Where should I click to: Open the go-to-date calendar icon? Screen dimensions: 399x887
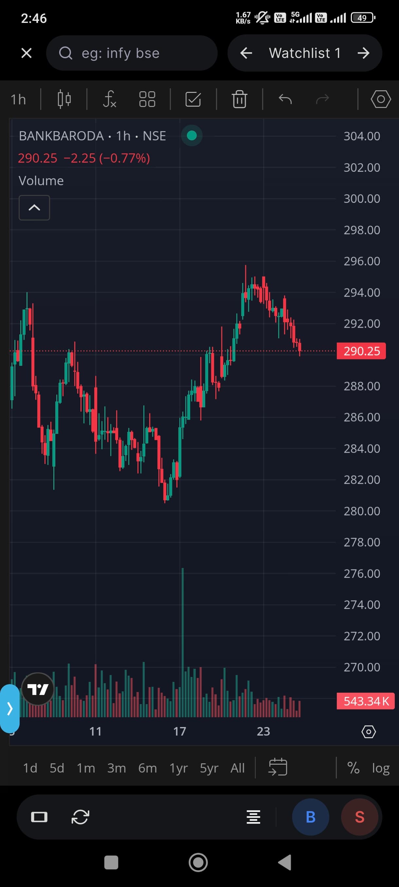coord(277,768)
